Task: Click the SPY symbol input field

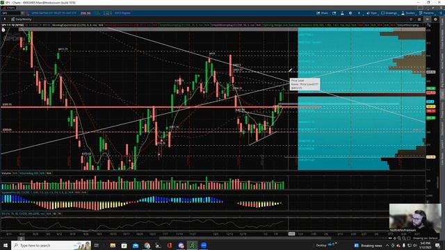Action: click(11, 13)
